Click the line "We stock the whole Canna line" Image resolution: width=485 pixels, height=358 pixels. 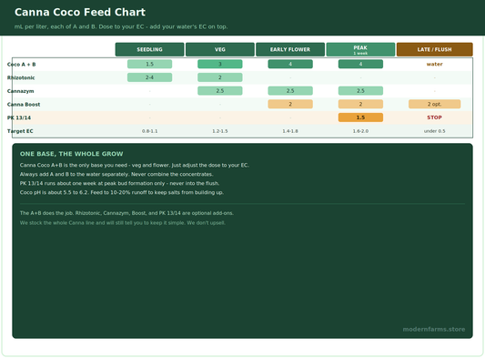(123, 222)
